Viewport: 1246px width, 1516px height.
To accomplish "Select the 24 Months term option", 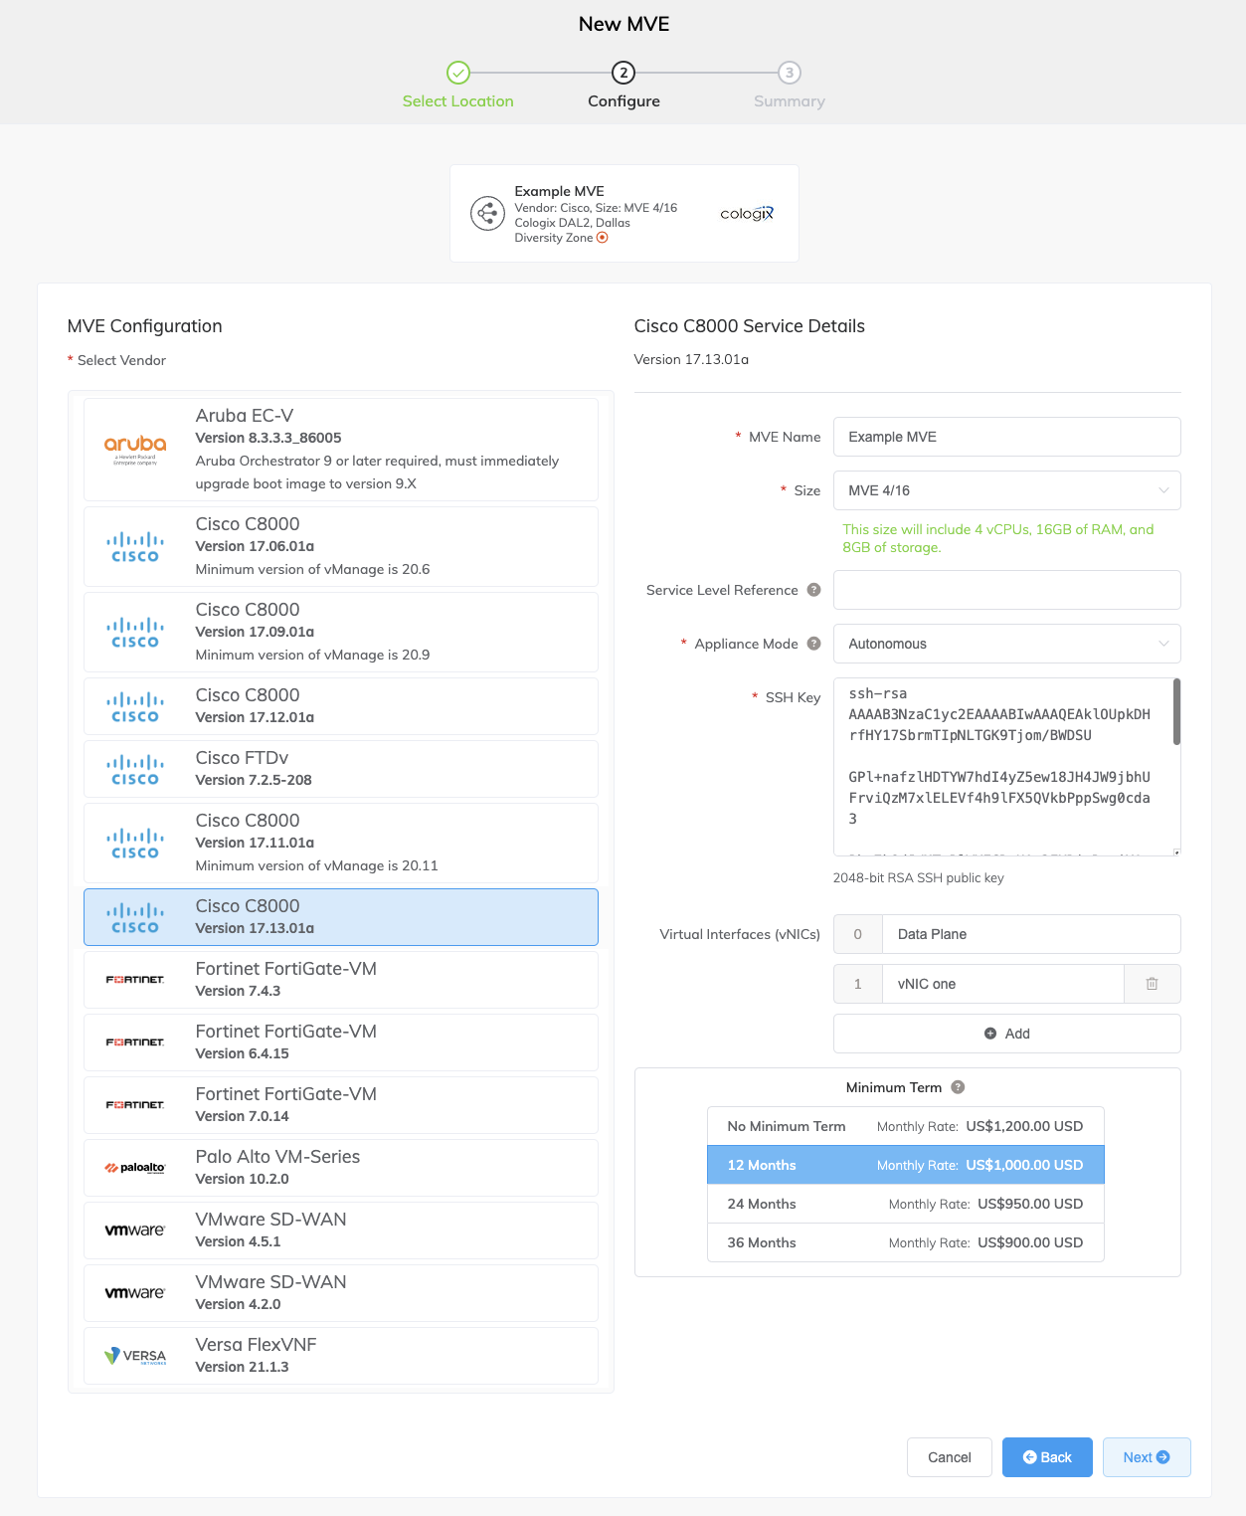I will pos(905,1204).
